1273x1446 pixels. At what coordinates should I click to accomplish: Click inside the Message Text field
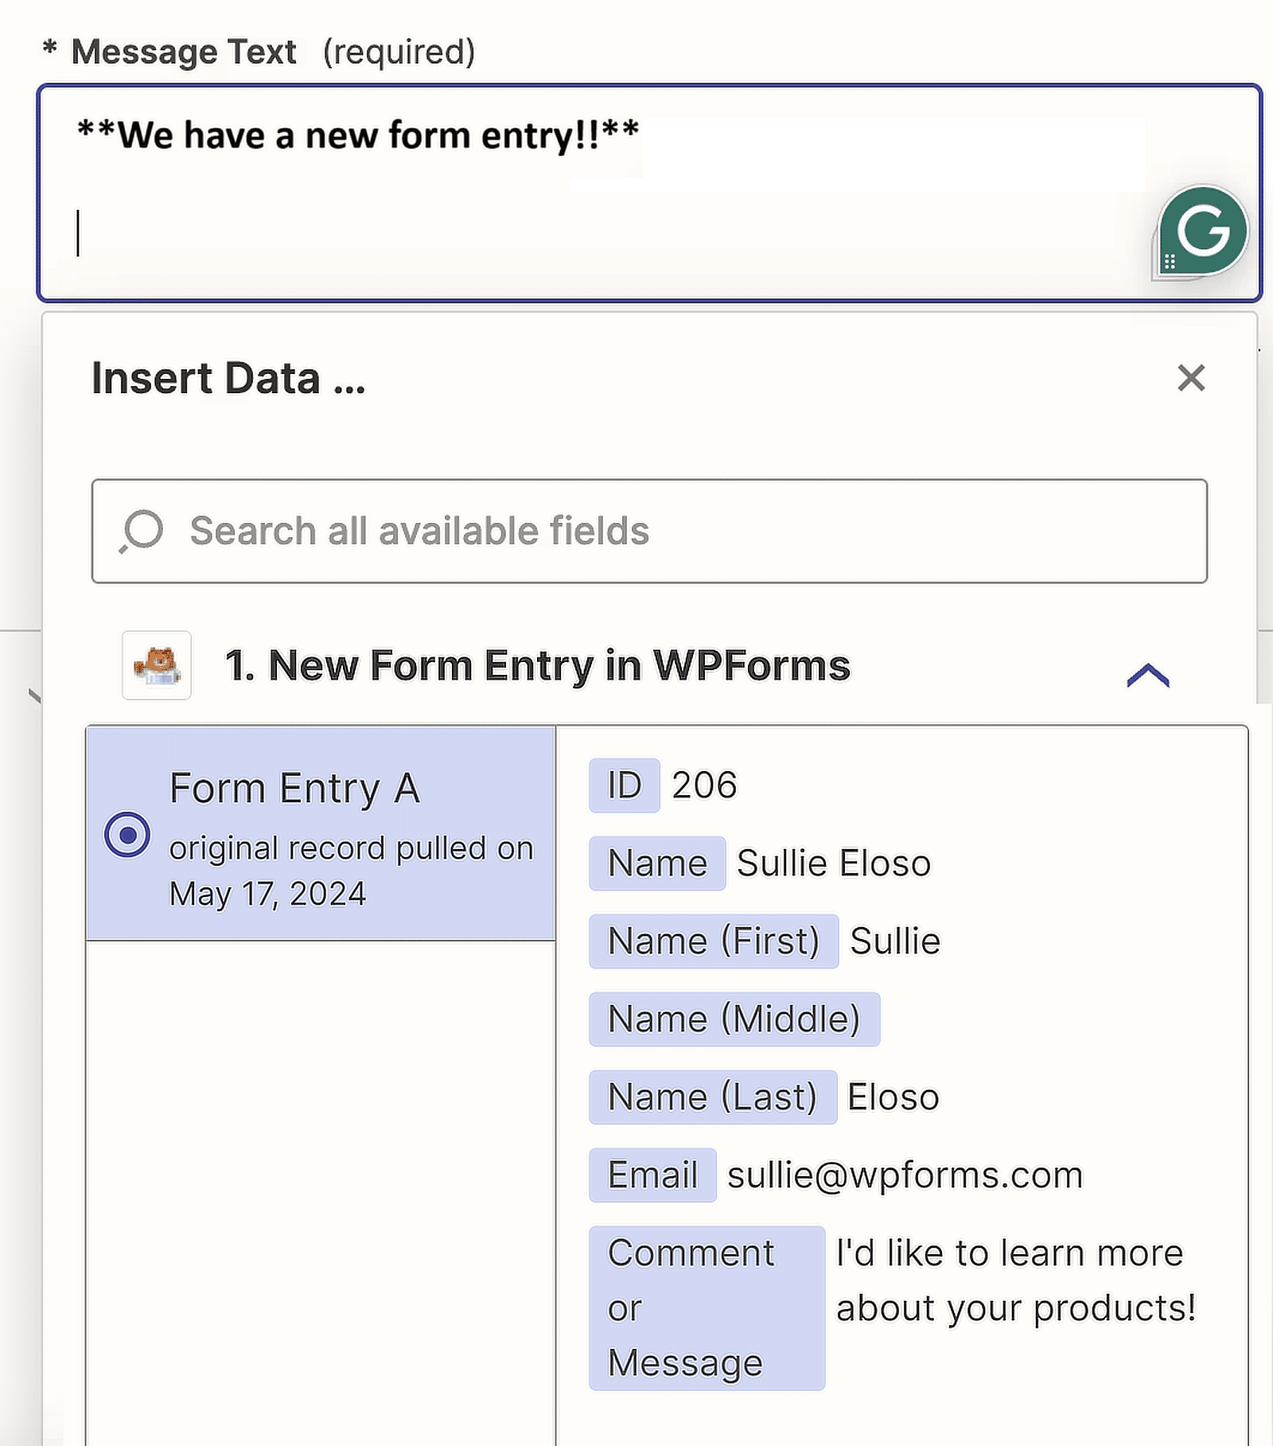tap(649, 193)
